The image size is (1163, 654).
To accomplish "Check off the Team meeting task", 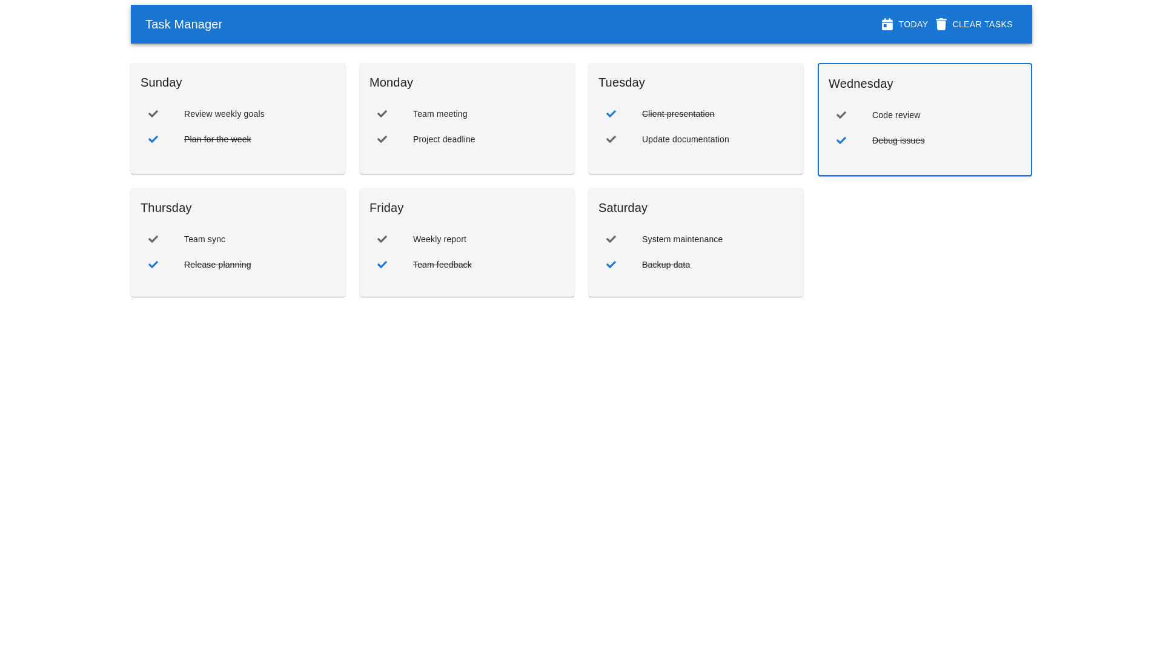I will click(382, 114).
